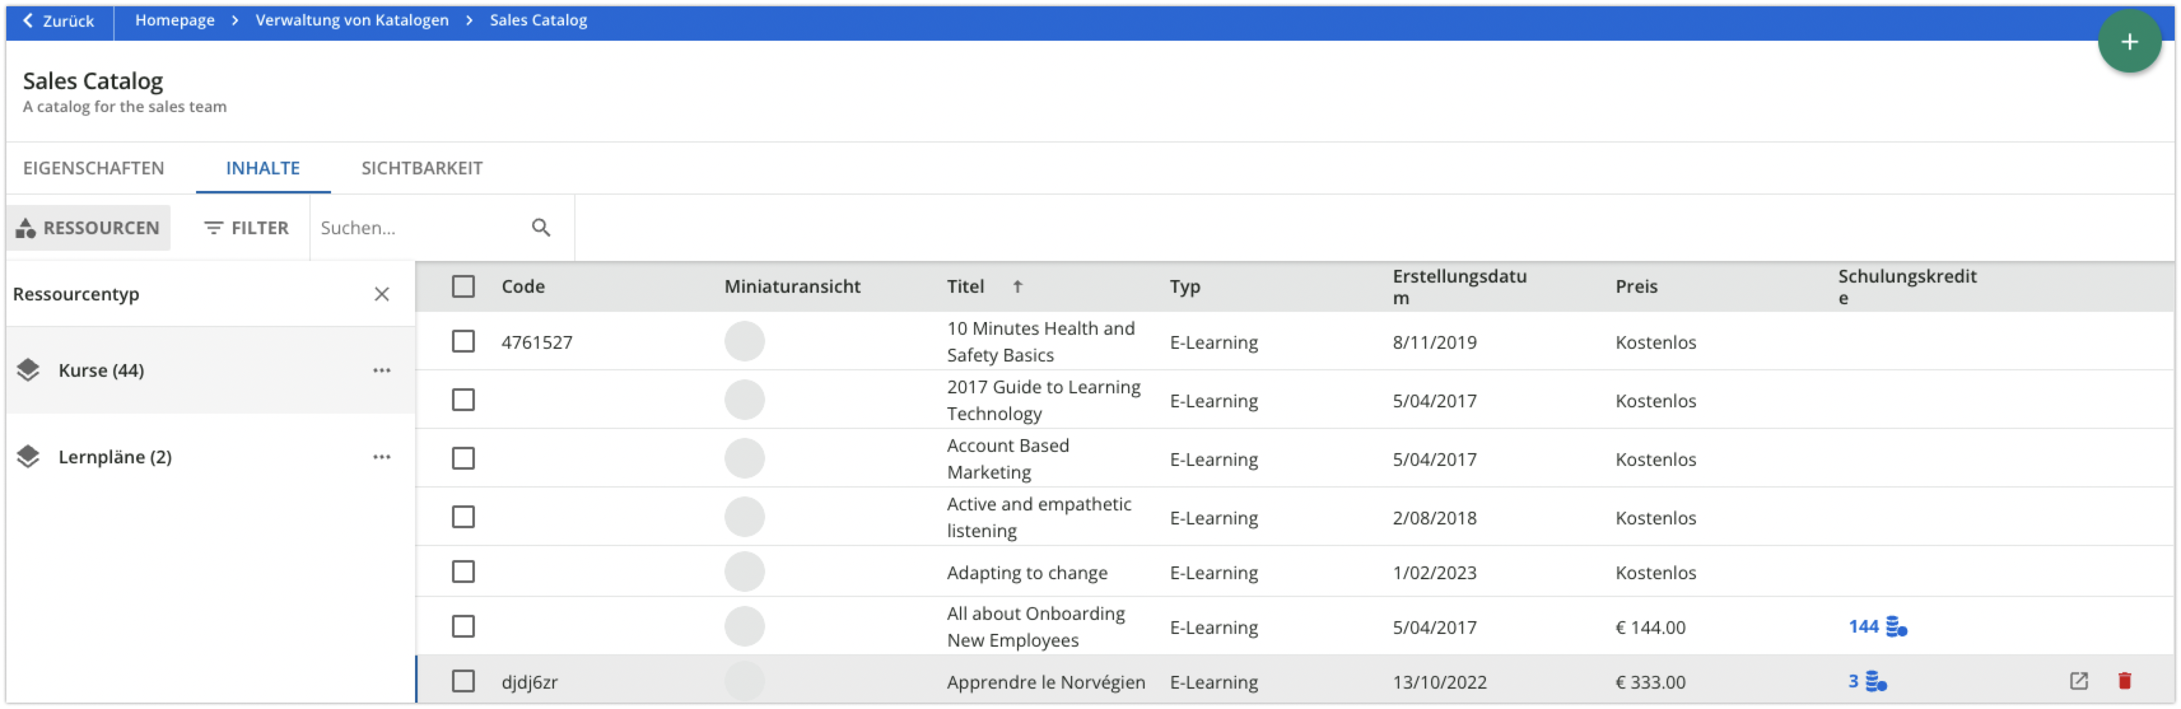Check the All about Onboarding New Employees row
Image resolution: width=2181 pixels, height=709 pixels.
pyautogui.click(x=463, y=627)
